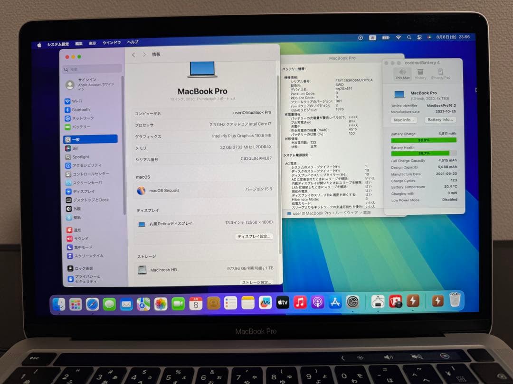The image size is (513, 384).
Task: Select the iPhone/iPad tab in coconutBattery
Action: click(441, 75)
